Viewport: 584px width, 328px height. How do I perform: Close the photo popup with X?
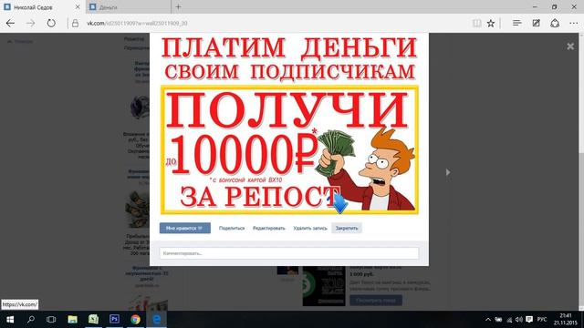[570, 46]
